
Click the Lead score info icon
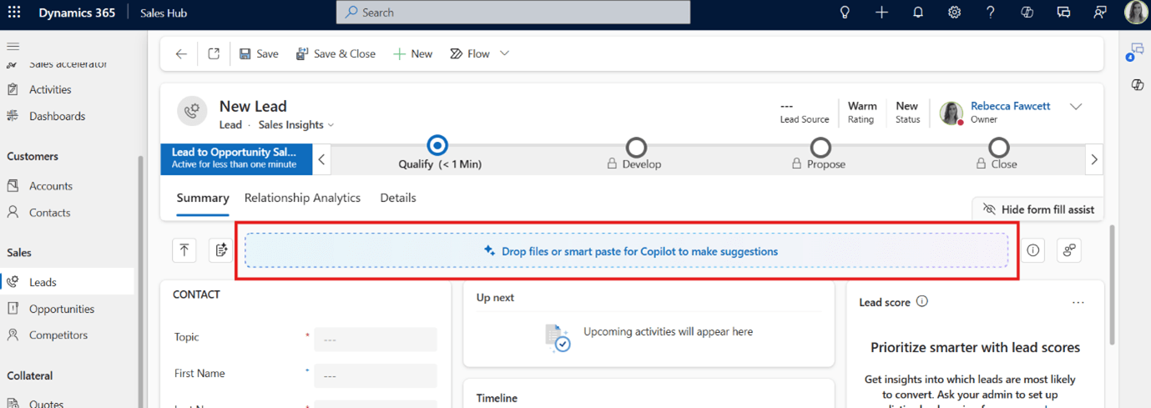[921, 301]
